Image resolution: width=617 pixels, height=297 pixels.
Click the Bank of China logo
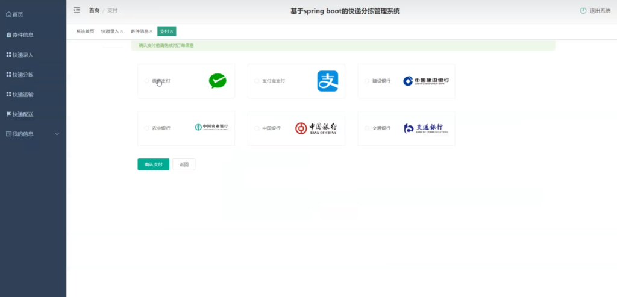tap(316, 128)
